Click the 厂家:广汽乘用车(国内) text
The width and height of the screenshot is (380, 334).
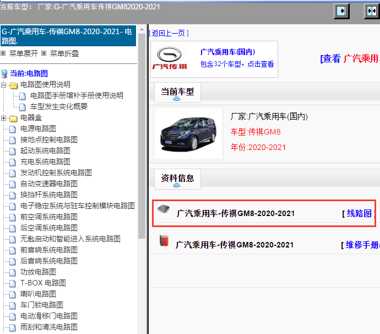coord(269,117)
